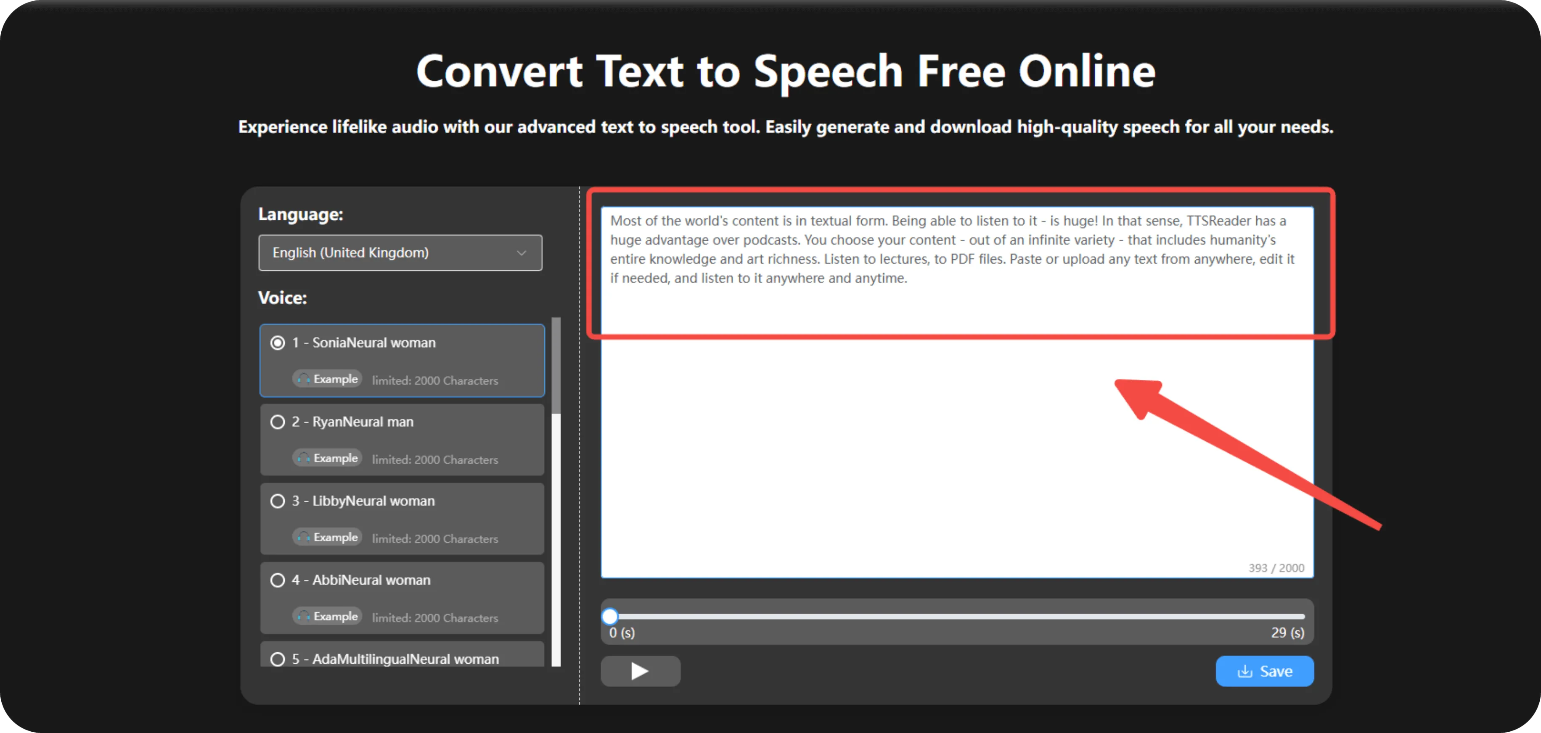1541x733 pixels.
Task: Click the Language: label
Action: point(300,214)
